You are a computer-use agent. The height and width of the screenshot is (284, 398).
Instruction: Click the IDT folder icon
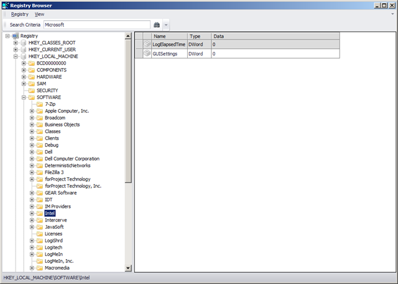pyautogui.click(x=40, y=200)
